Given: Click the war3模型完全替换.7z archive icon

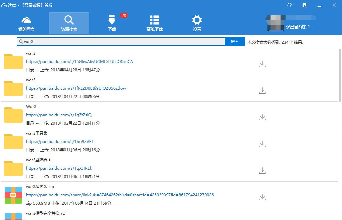Looking at the screenshot, I should point(13,217).
